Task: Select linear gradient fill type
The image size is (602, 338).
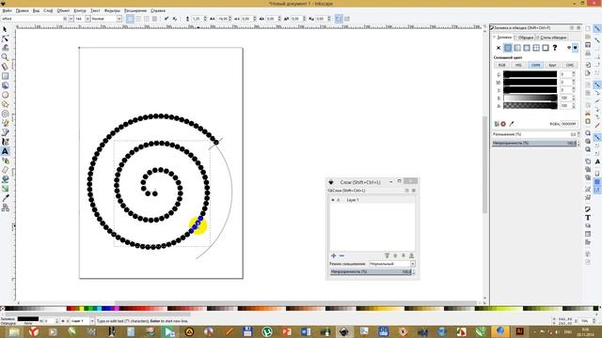Action: coord(517,48)
